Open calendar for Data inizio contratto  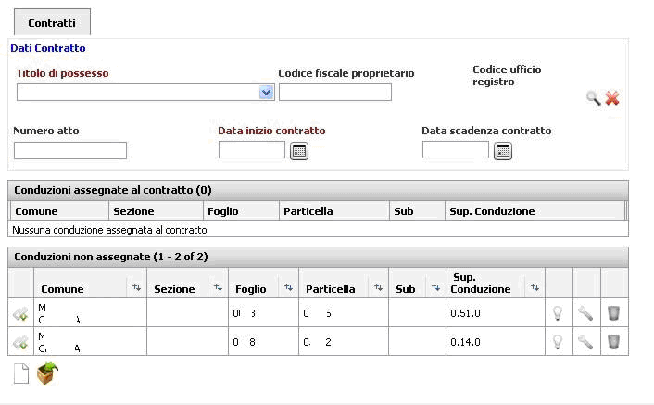point(299,151)
